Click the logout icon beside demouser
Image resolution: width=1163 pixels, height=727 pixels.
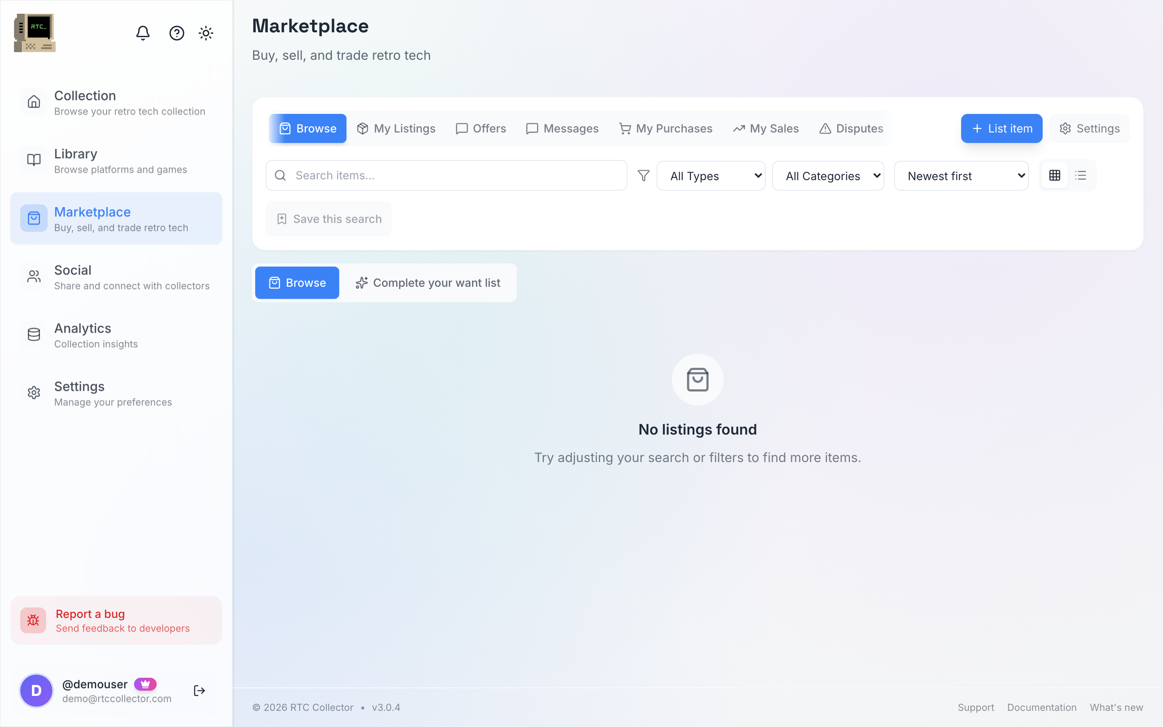point(199,691)
